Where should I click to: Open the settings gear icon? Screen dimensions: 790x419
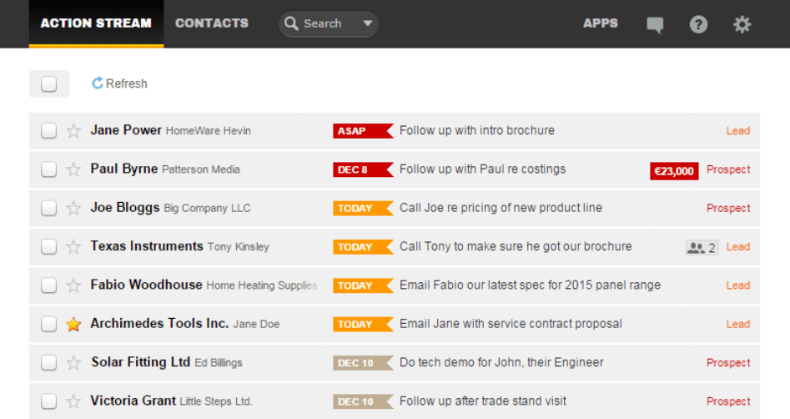click(742, 24)
